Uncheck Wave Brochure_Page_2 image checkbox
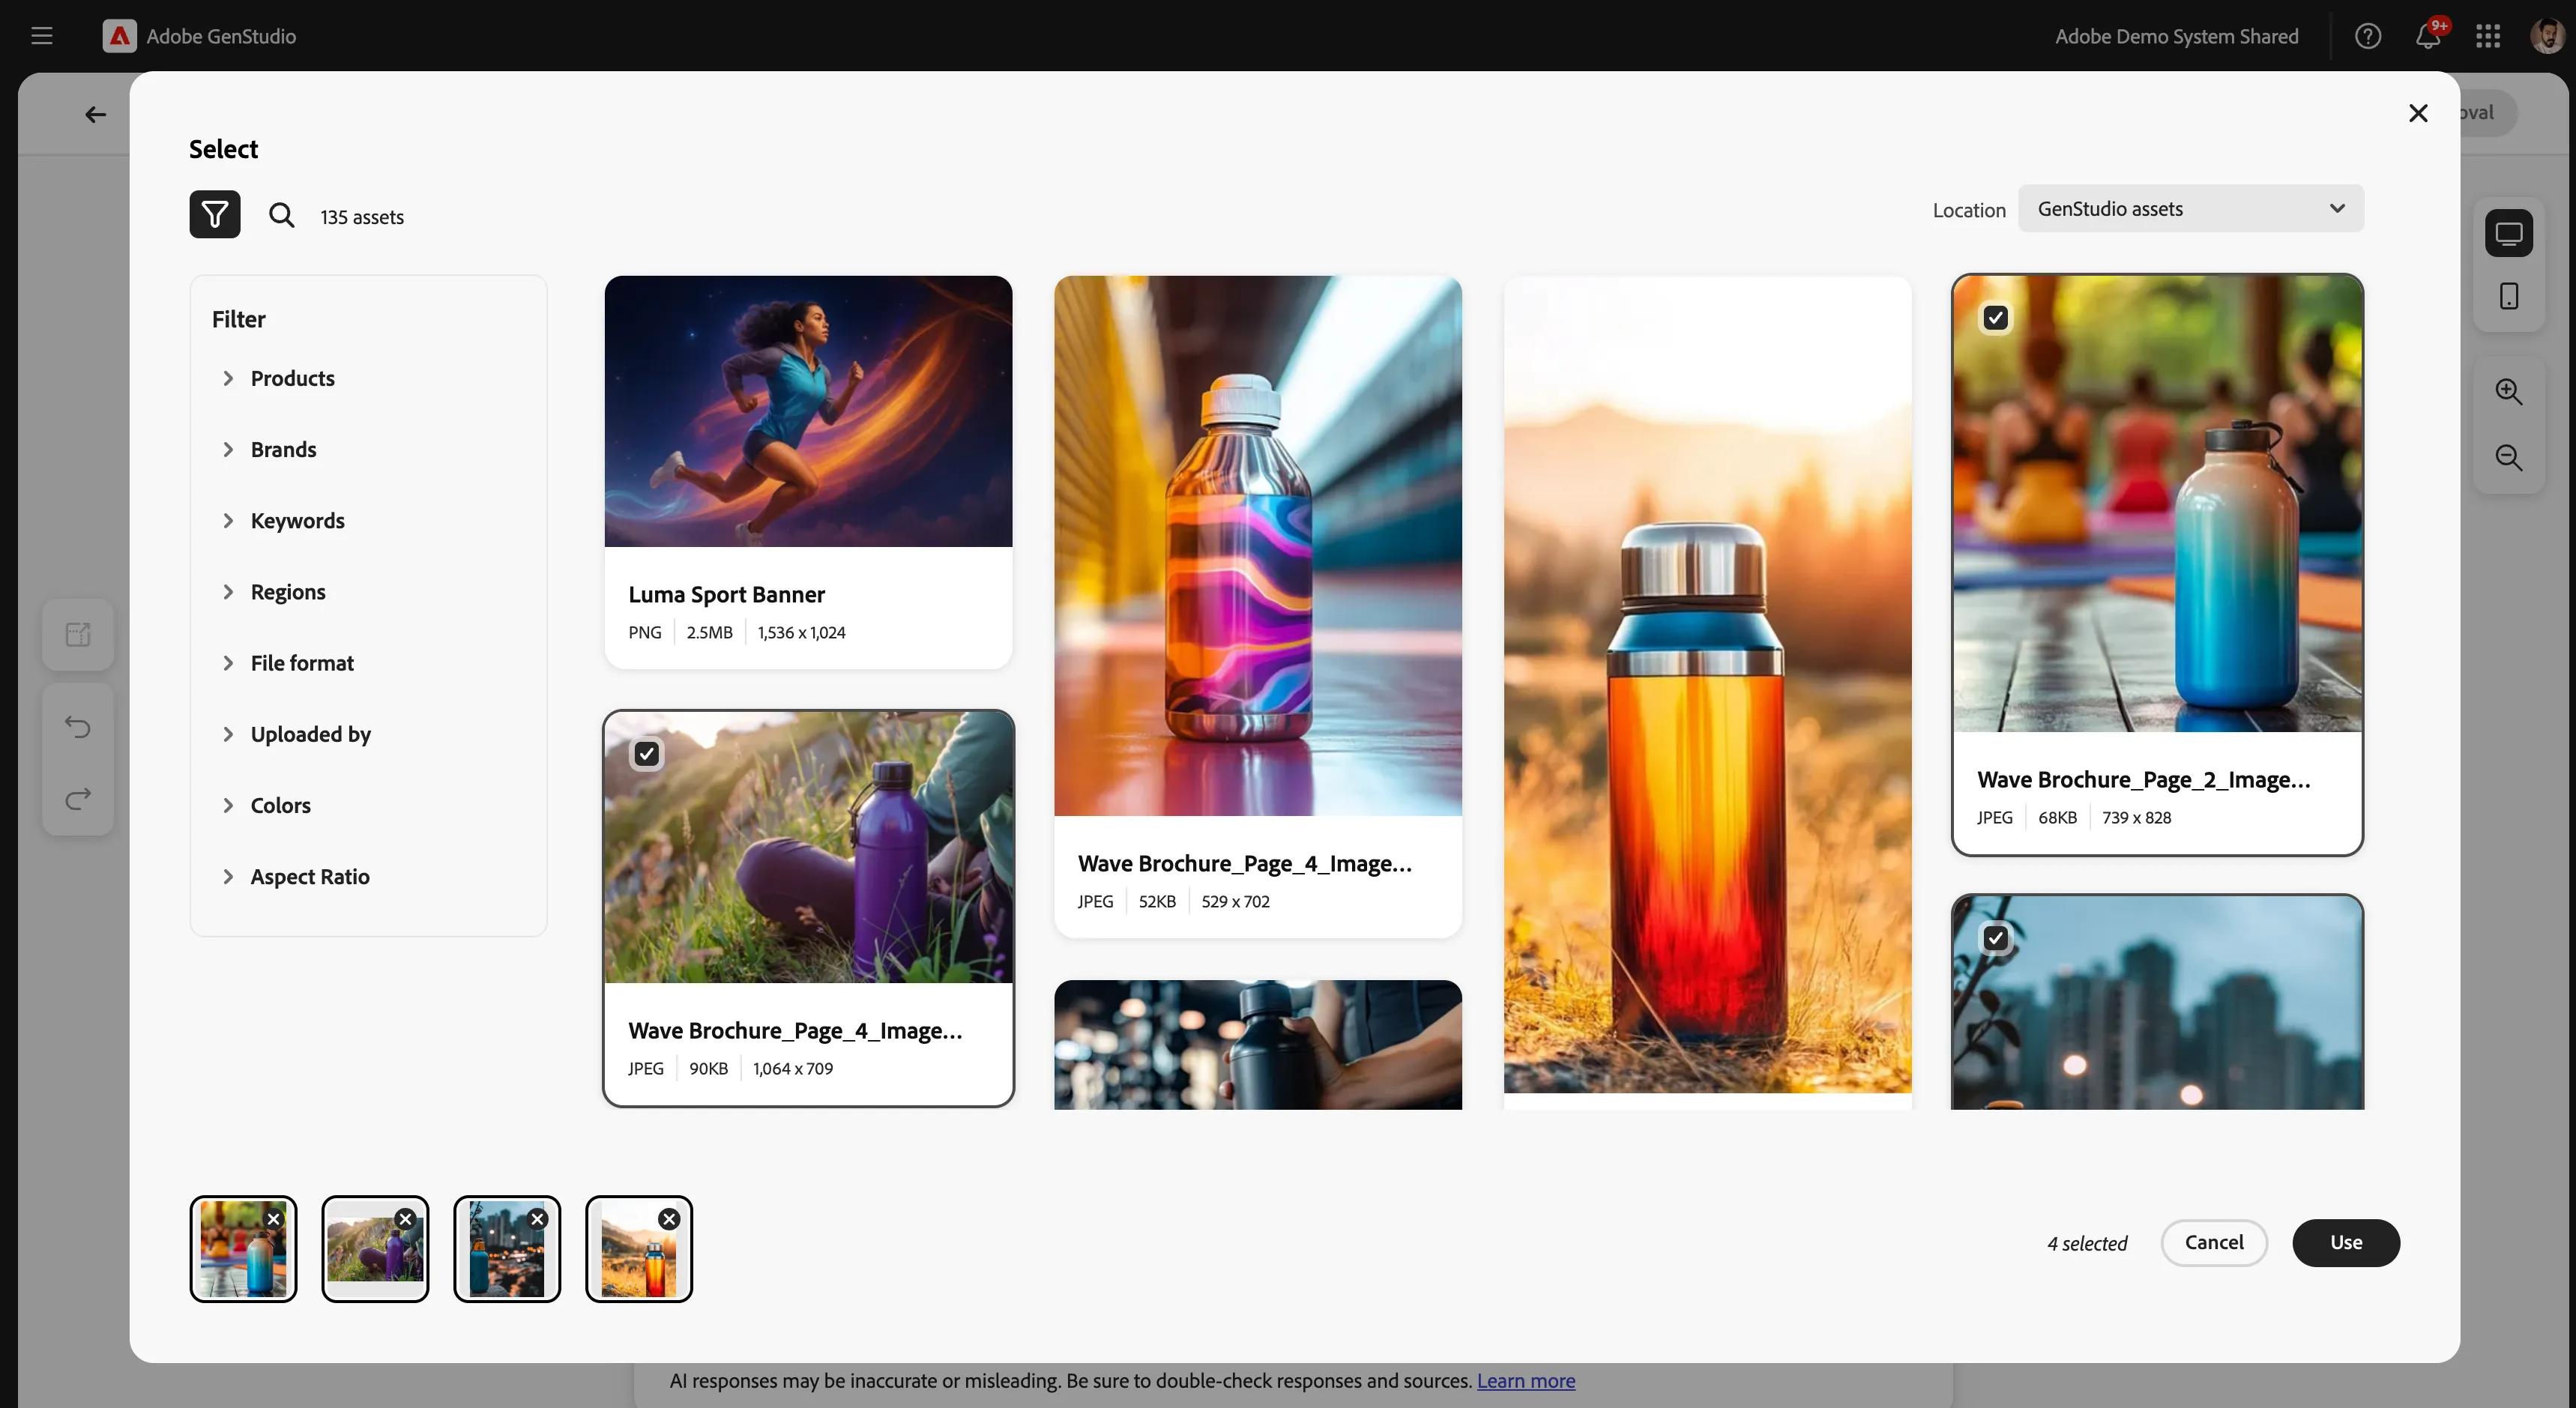Image resolution: width=2576 pixels, height=1408 pixels. click(1996, 318)
